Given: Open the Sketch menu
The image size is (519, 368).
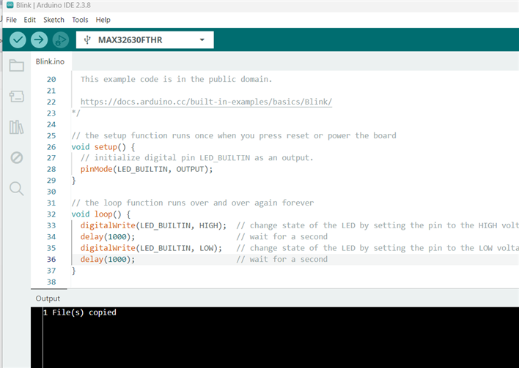Looking at the screenshot, I should click(54, 20).
